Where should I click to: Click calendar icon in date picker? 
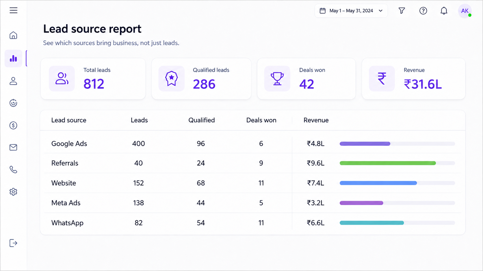click(323, 11)
